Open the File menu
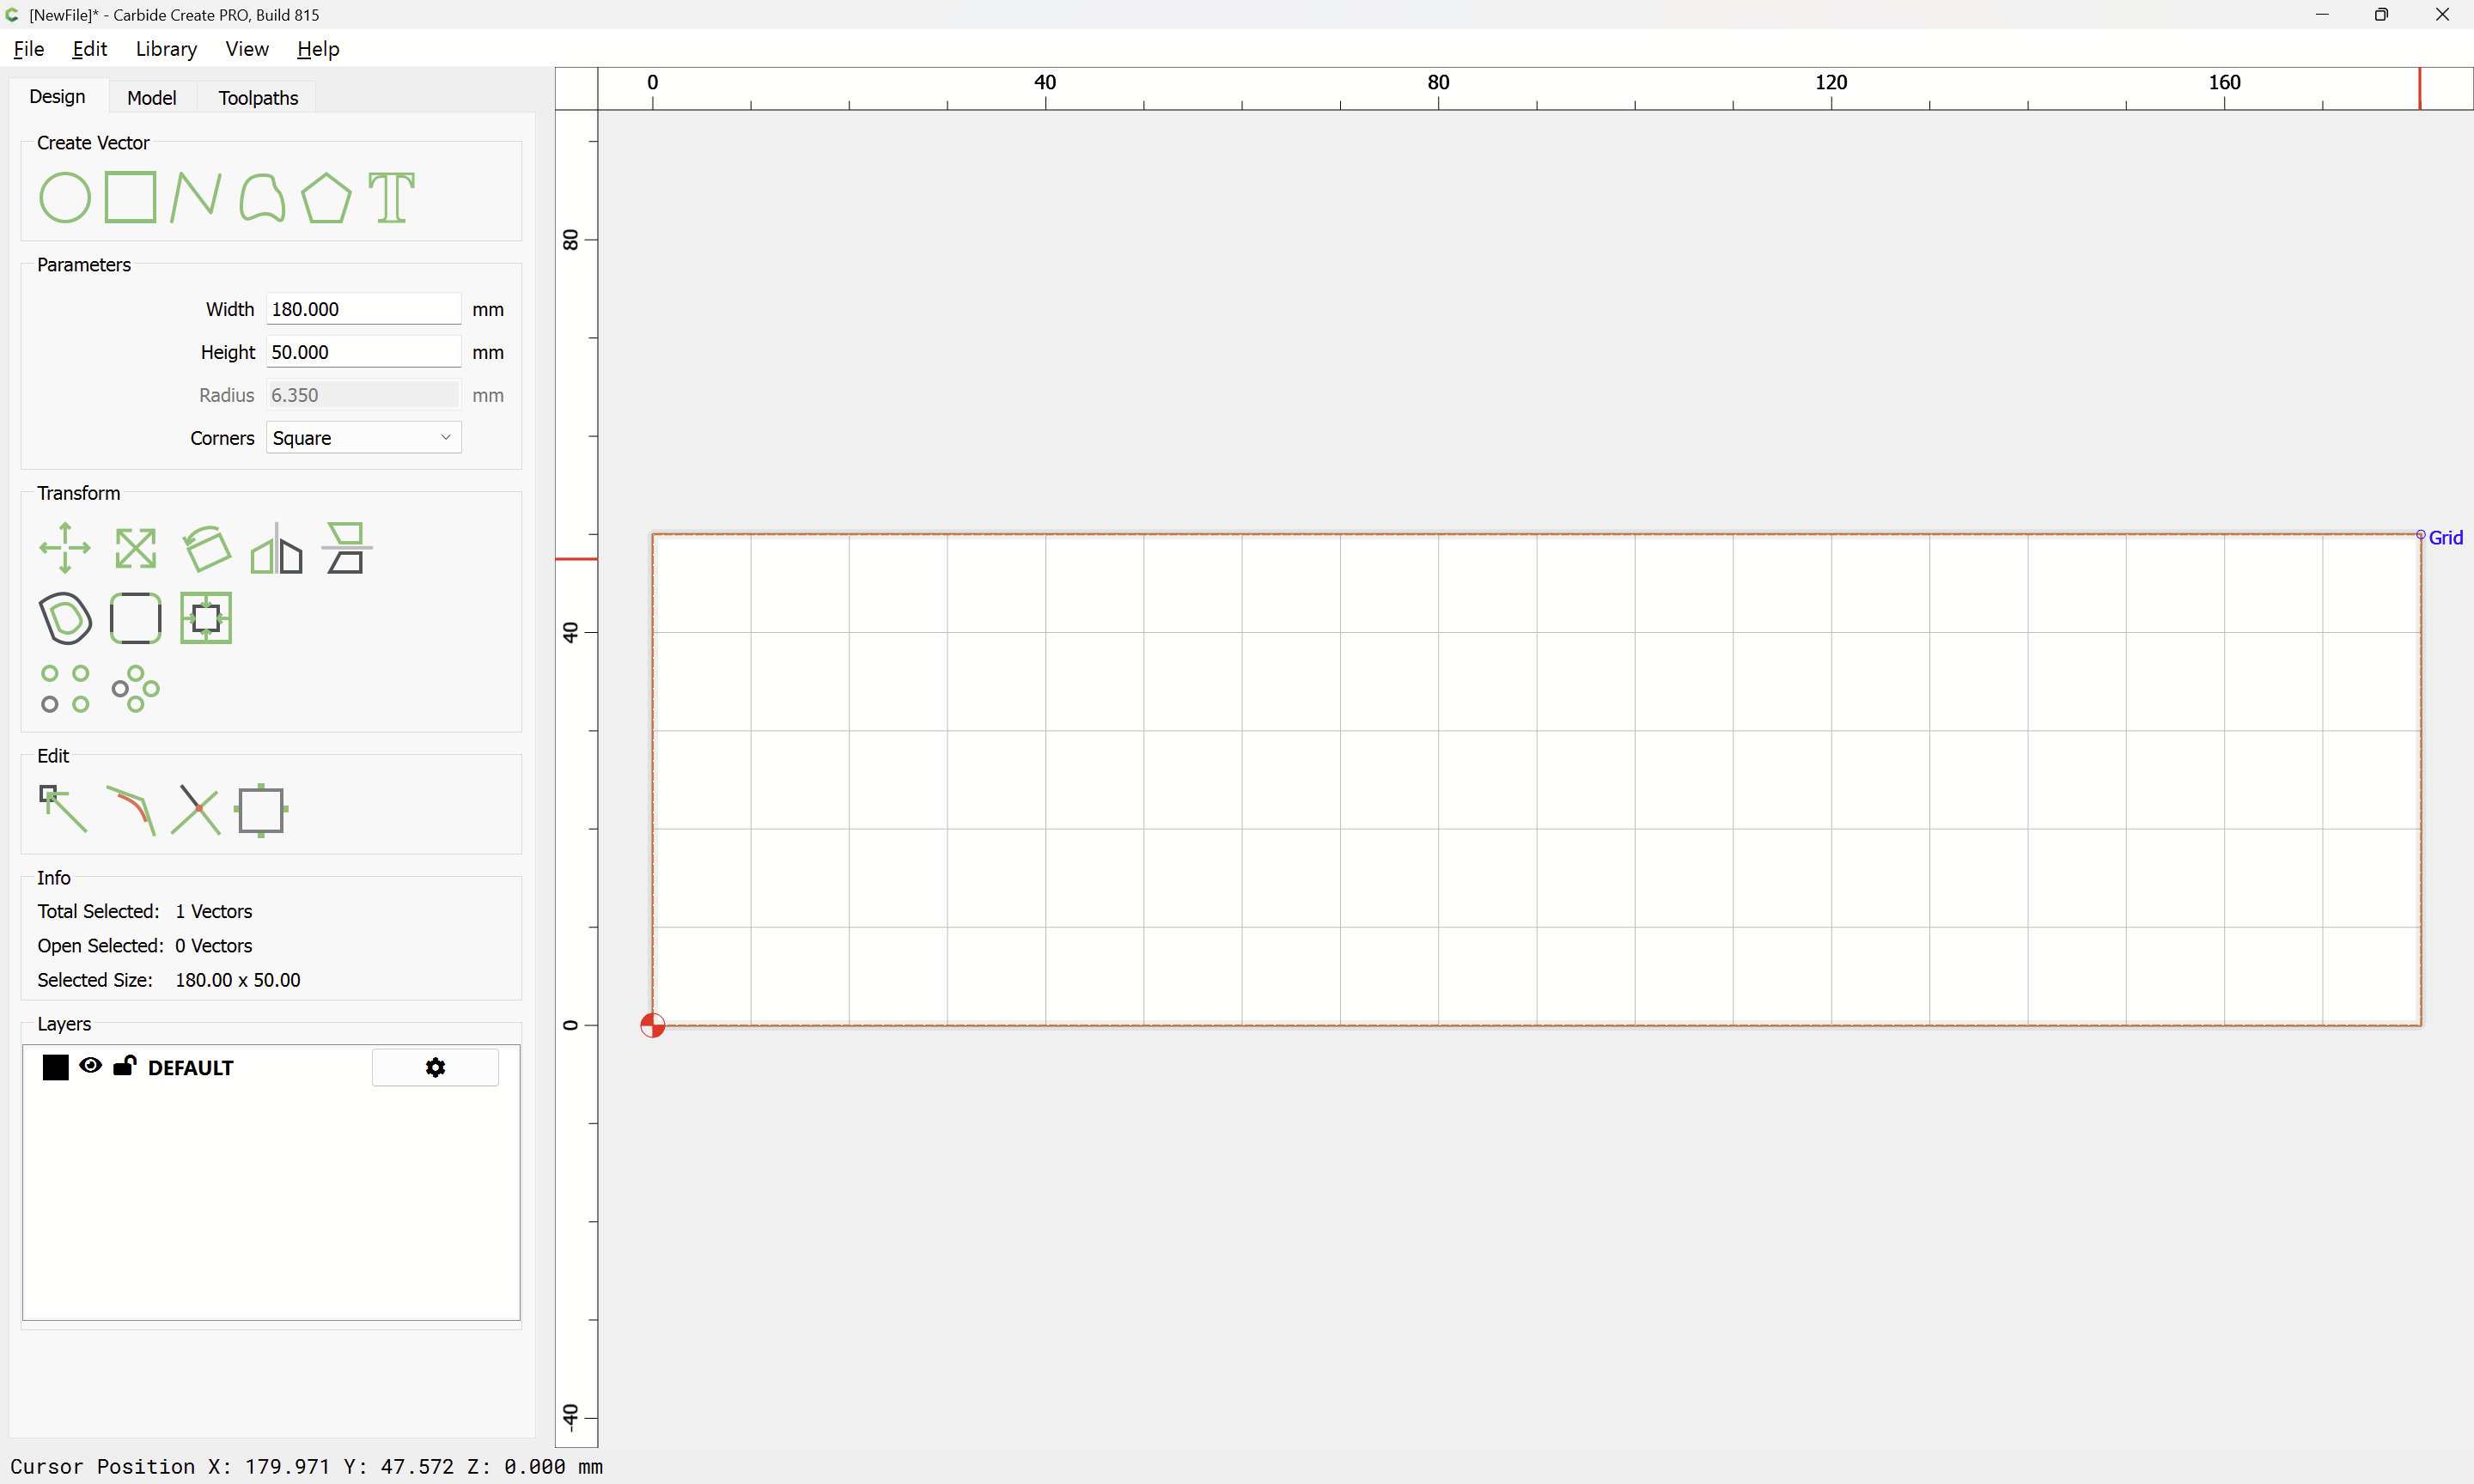2474x1484 pixels. (29, 49)
